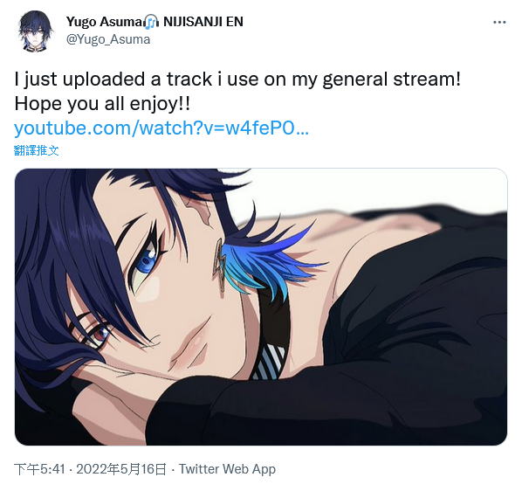The image size is (522, 491).
Task: Click the headphone emoji beside the name
Action: 152,22
